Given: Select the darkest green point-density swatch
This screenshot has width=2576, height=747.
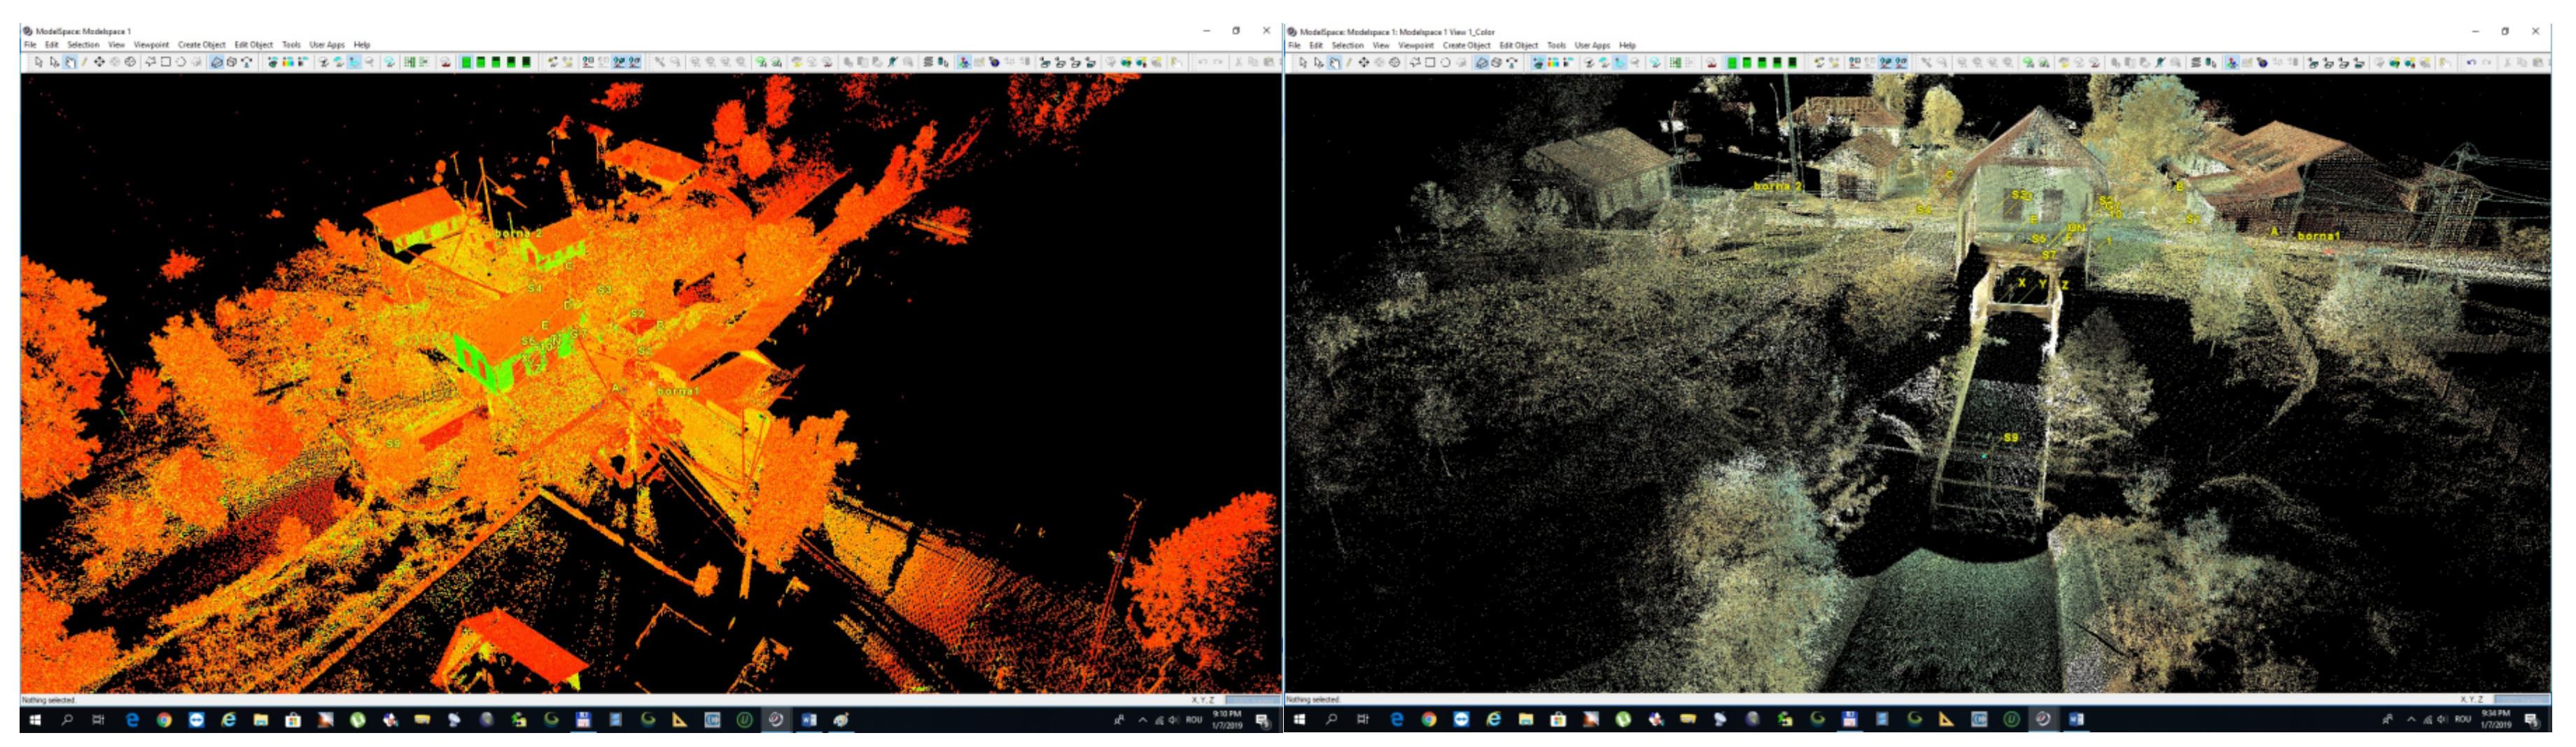Looking at the screenshot, I should coord(527,62).
